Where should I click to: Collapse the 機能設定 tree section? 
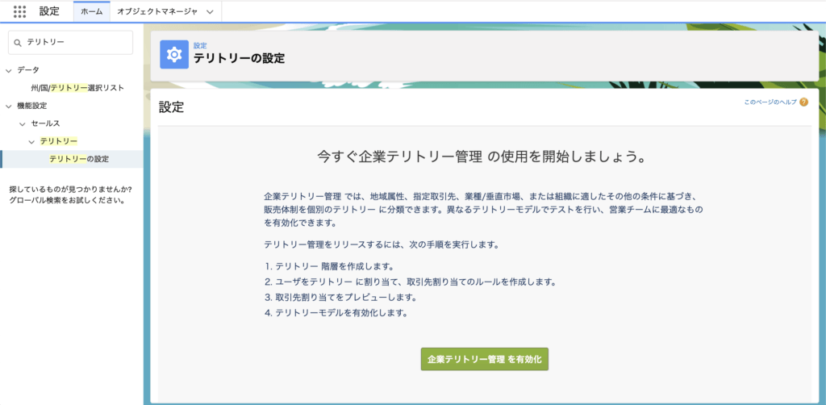click(8, 106)
